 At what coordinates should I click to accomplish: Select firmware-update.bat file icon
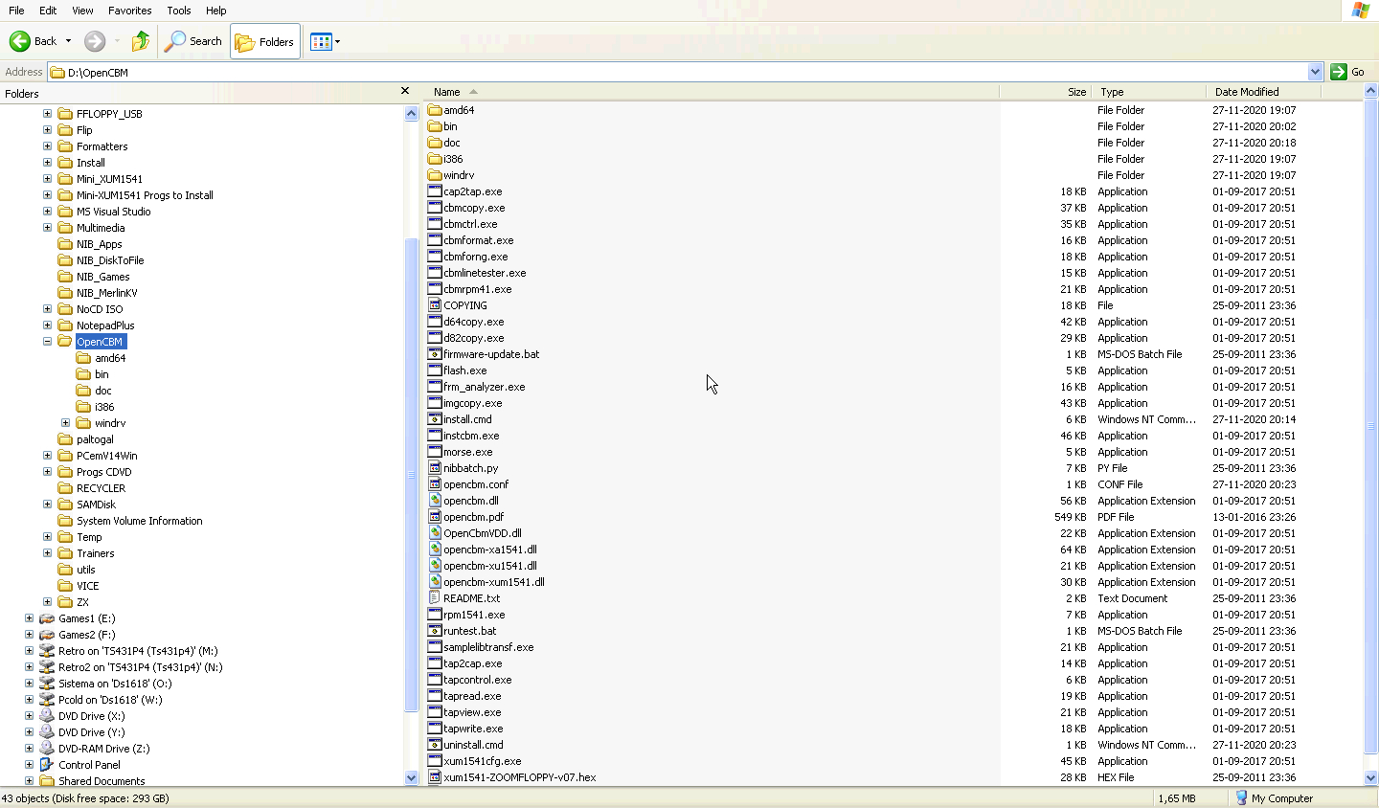pos(435,354)
